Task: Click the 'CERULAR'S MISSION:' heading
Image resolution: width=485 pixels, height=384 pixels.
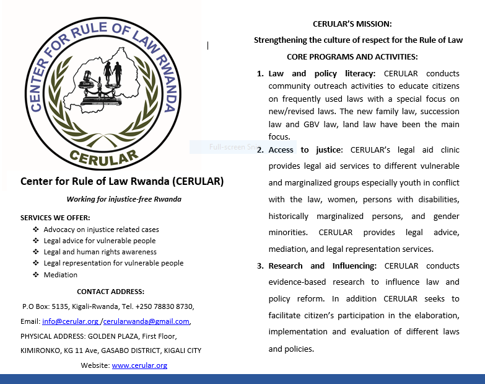Action: tap(352, 24)
